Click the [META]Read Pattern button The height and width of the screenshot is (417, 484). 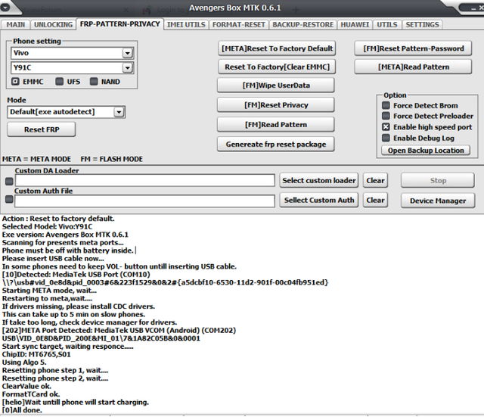coord(413,67)
